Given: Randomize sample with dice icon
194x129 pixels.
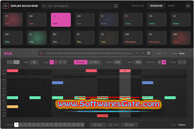Looking at the screenshot, I should [x=148, y=53].
